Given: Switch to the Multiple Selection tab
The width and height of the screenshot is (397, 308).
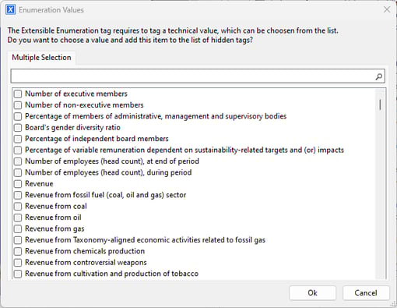Looking at the screenshot, I should click(41, 58).
